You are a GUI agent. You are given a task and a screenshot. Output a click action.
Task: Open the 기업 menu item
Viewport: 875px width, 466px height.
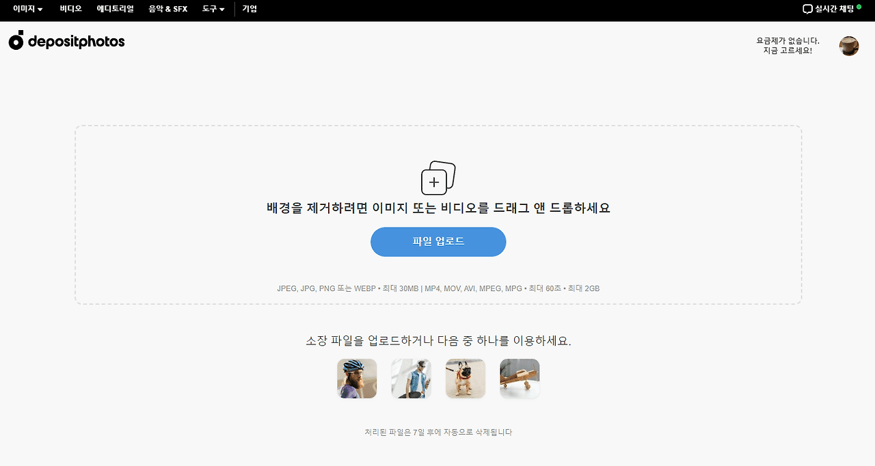(250, 10)
